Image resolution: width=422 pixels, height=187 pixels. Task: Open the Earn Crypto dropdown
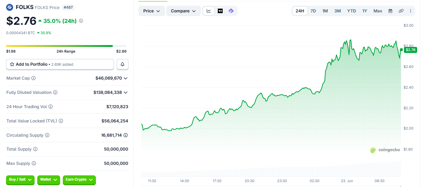(x=79, y=180)
